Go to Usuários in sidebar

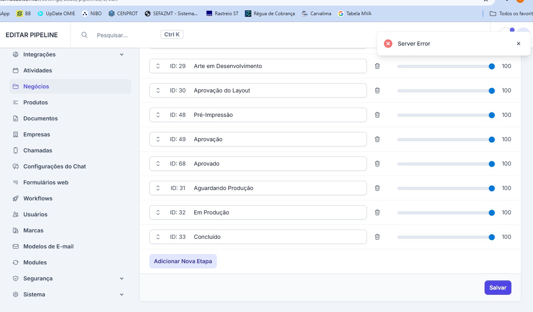[35, 214]
